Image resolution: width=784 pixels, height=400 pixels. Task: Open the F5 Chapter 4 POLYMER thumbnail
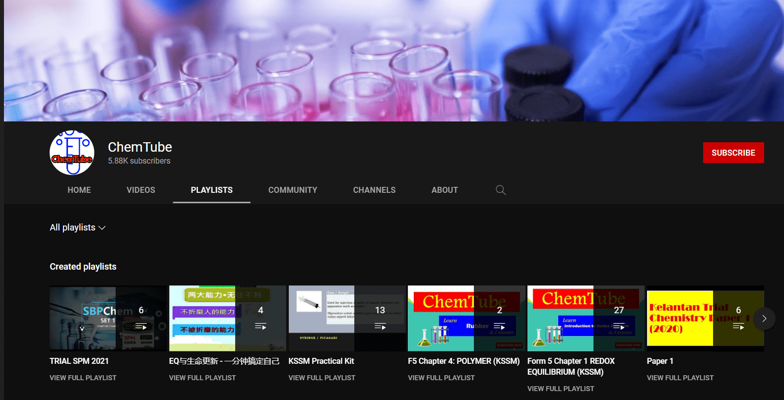466,318
